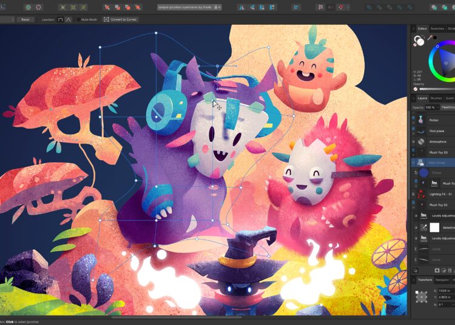Viewport: 455px width, 325px height.
Task: Expand the Potion layer group
Action: point(413,122)
